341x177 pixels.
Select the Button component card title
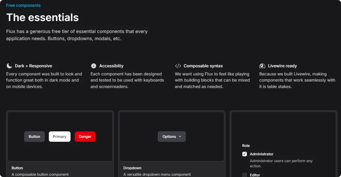point(17,168)
